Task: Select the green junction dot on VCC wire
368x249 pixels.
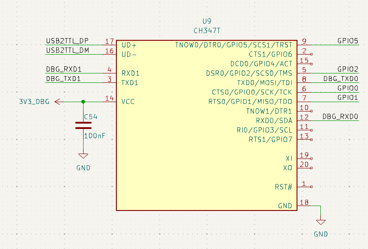Action: (x=83, y=102)
